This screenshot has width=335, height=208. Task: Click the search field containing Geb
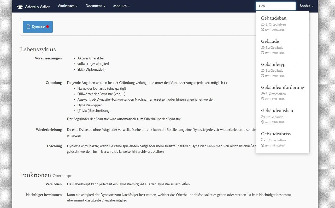[x=276, y=6]
